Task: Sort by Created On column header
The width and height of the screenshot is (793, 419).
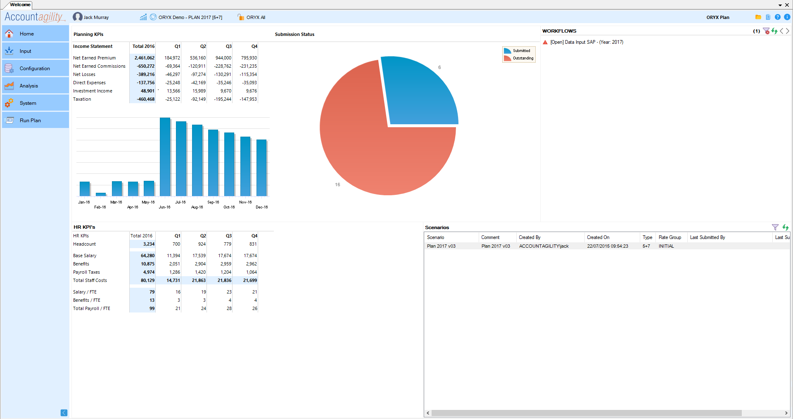Action: point(612,237)
